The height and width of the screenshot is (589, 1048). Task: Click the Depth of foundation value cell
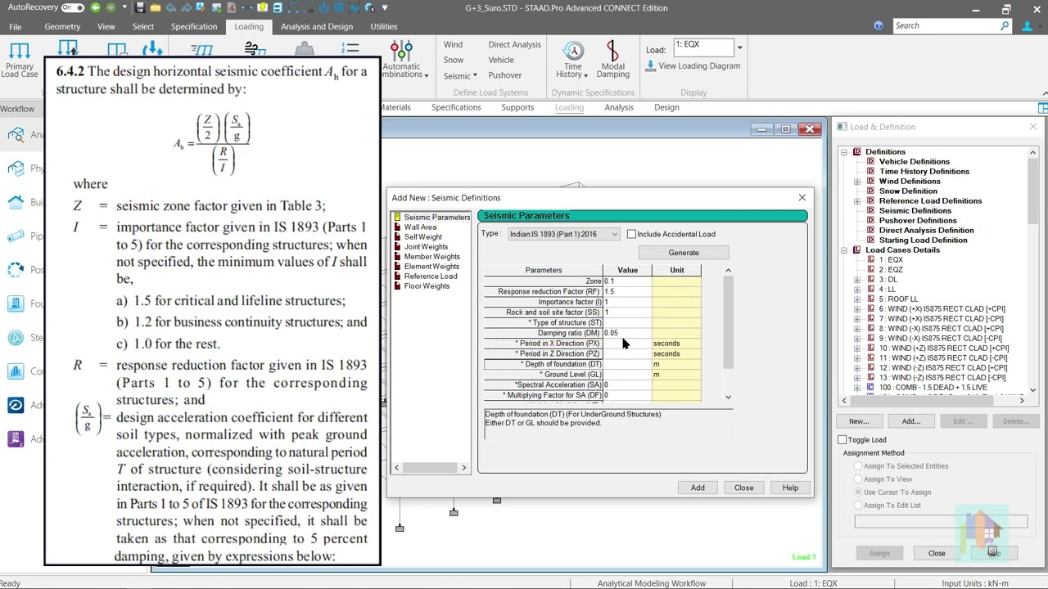coord(627,364)
